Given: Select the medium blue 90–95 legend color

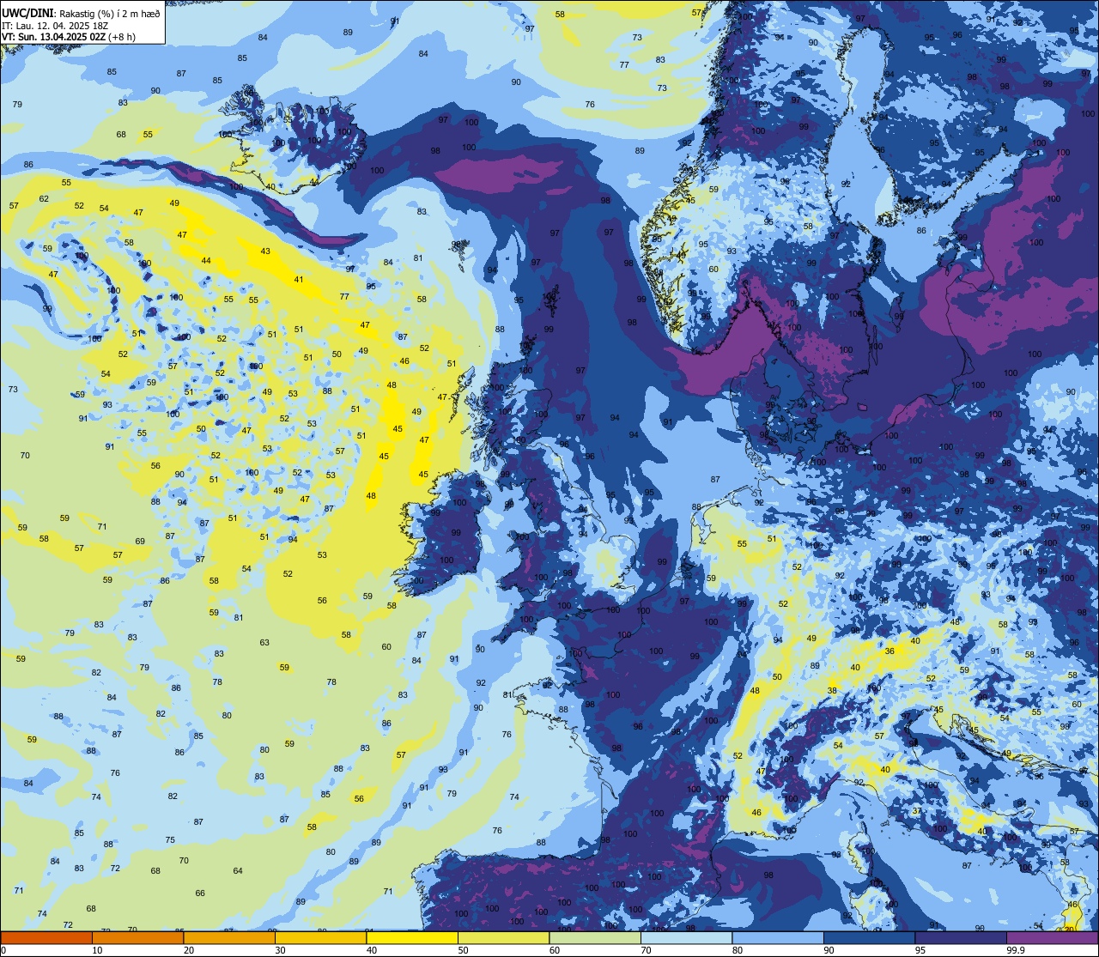Looking at the screenshot, I should coord(869,937).
